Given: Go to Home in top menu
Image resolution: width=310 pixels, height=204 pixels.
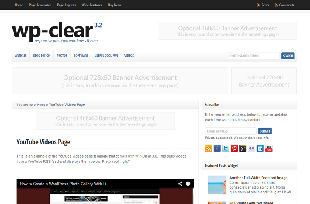Looking at the screenshot, I should (19, 5).
